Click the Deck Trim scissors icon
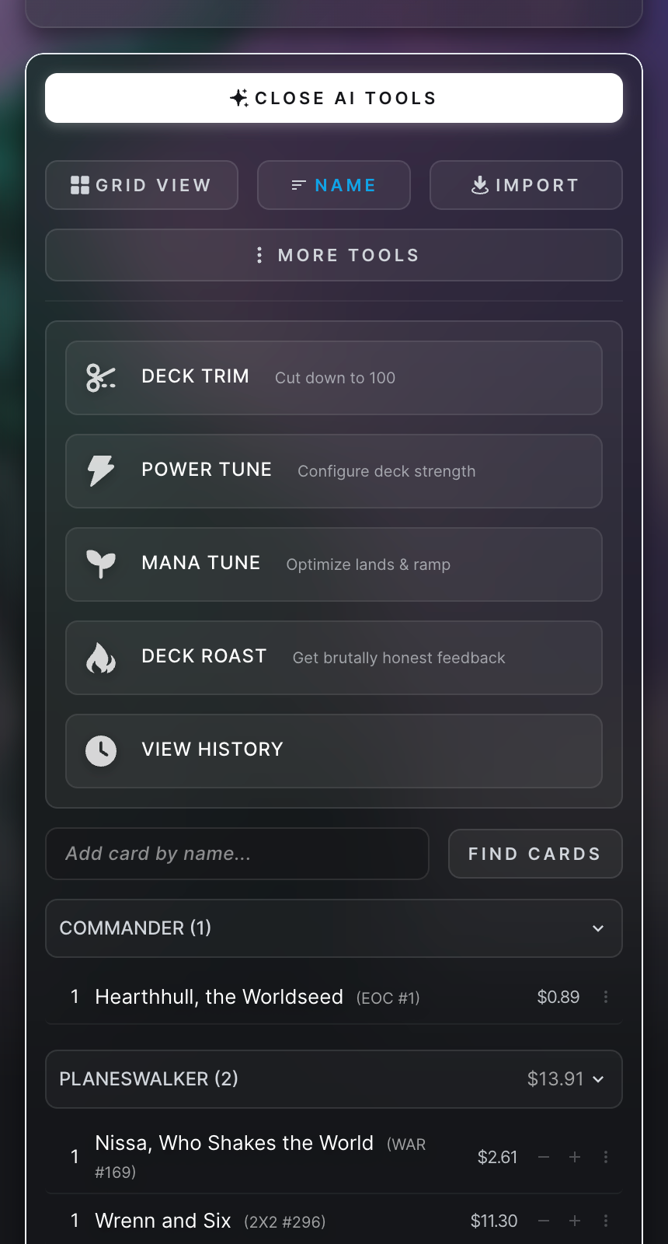This screenshot has height=1244, width=668. [101, 378]
